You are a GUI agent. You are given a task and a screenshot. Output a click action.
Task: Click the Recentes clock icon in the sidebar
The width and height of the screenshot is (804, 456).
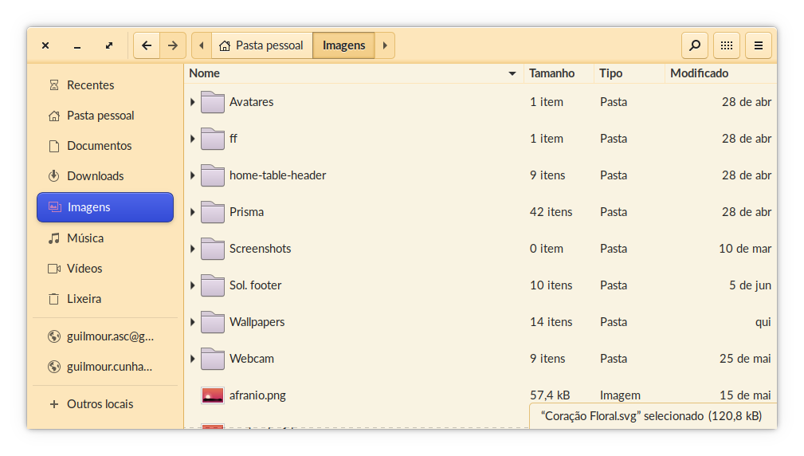pos(54,85)
